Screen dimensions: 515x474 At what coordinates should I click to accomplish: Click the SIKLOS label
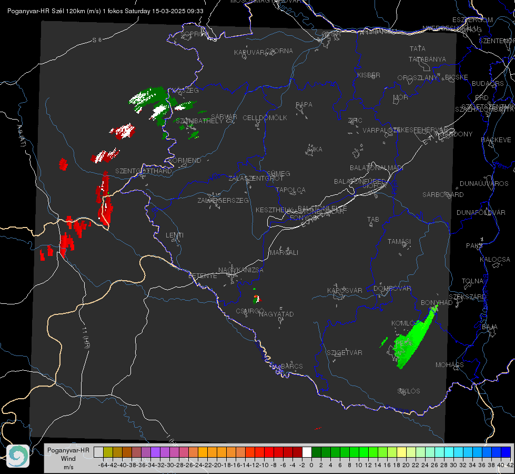click(x=409, y=391)
